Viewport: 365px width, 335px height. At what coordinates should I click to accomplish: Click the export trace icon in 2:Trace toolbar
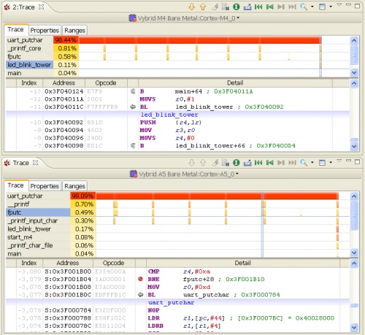(x=247, y=7)
